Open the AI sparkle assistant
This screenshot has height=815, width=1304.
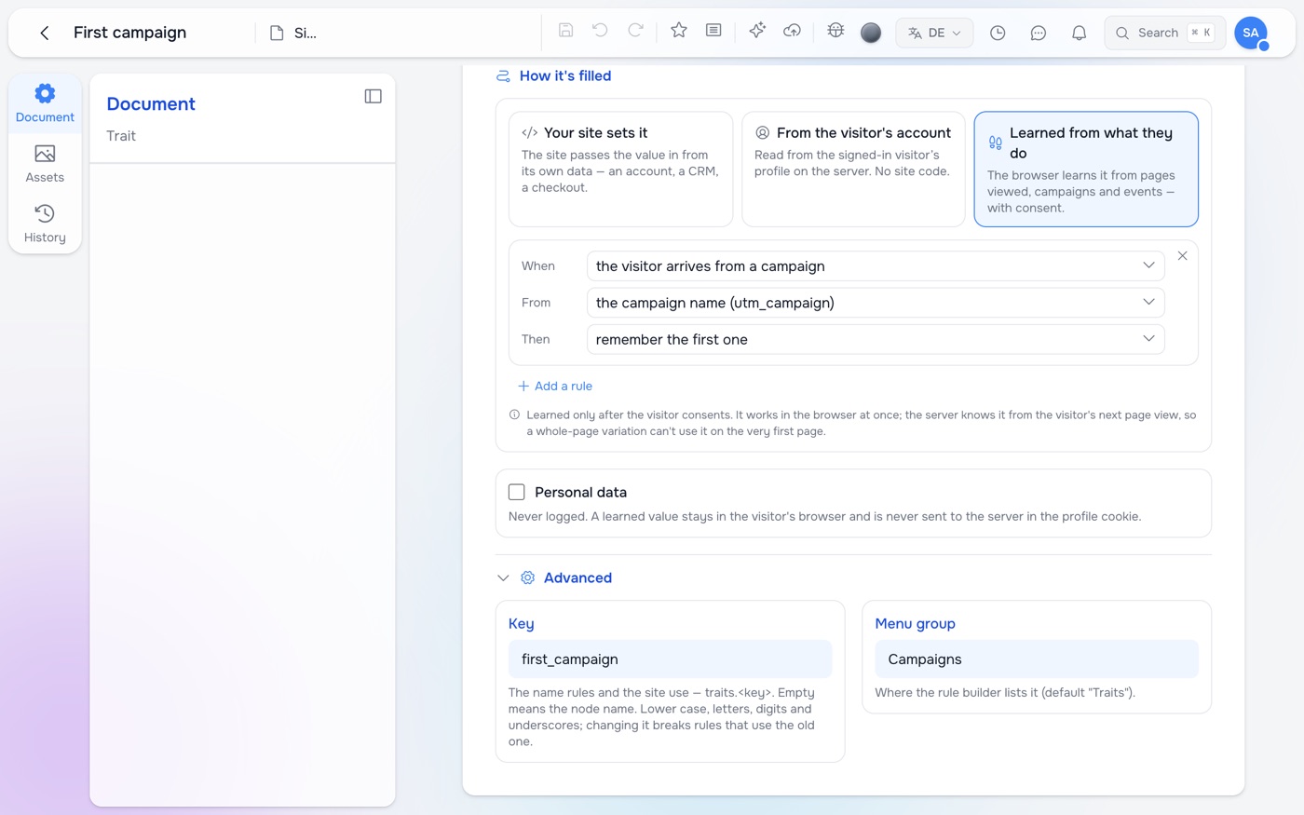coord(757,30)
